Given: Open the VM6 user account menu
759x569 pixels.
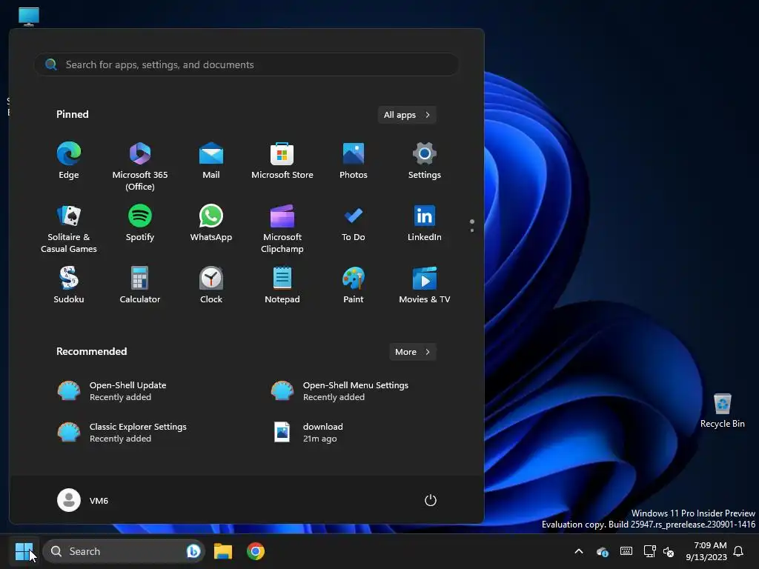Looking at the screenshot, I should (83, 500).
